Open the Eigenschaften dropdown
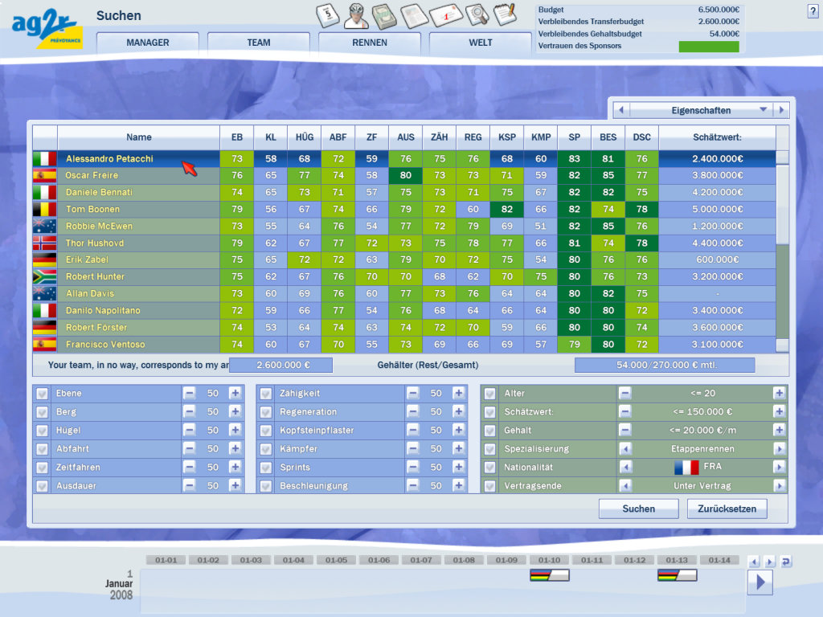The height and width of the screenshot is (617, 823). click(x=700, y=109)
